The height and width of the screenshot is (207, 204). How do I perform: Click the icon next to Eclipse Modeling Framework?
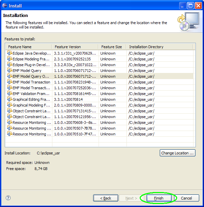click(10, 59)
